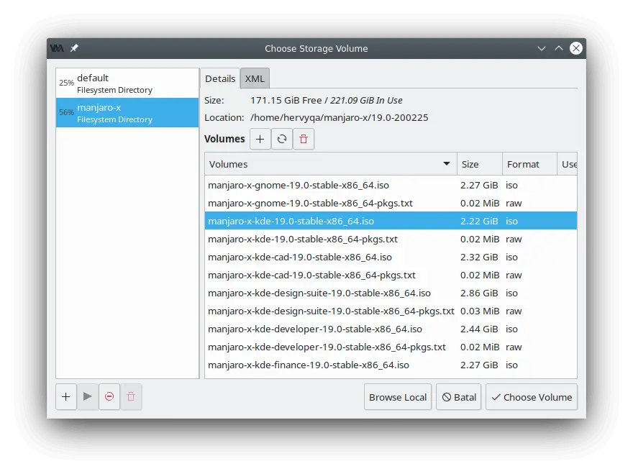This screenshot has height=474, width=633.
Task: Sort by the Volumes column header
Action: pyautogui.click(x=331, y=164)
